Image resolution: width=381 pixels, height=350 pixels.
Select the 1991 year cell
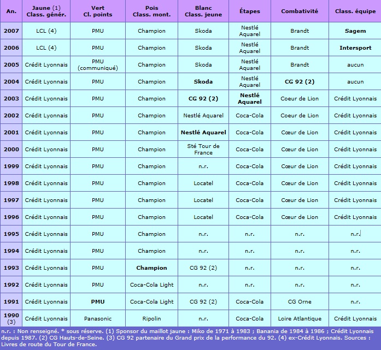click(x=11, y=302)
